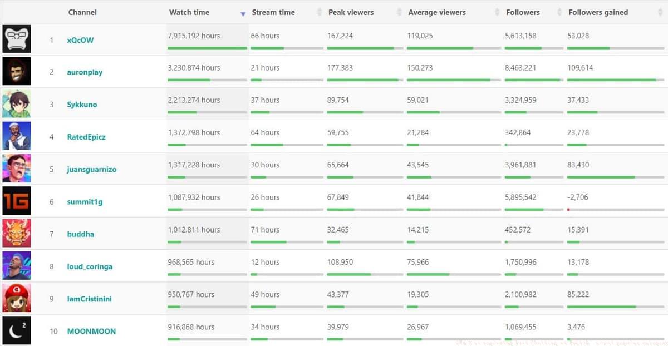Click xQcOW's channel avatar
The height and width of the screenshot is (346, 668).
click(x=17, y=39)
